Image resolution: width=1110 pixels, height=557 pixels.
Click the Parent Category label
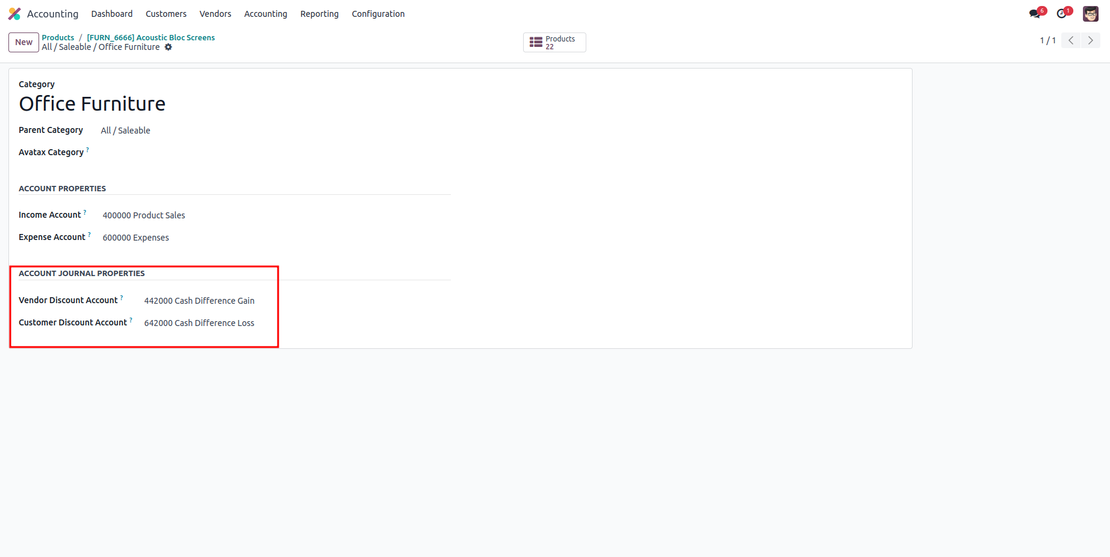click(x=51, y=130)
